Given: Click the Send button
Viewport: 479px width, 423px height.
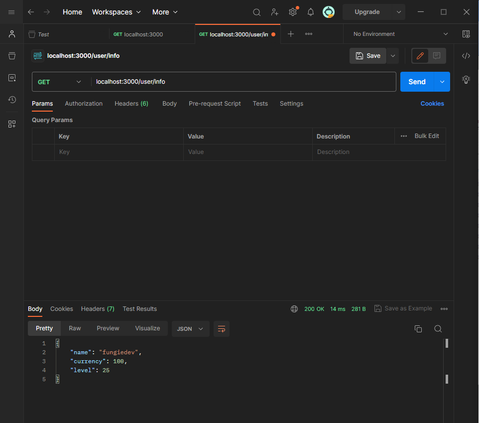Looking at the screenshot, I should [x=417, y=82].
